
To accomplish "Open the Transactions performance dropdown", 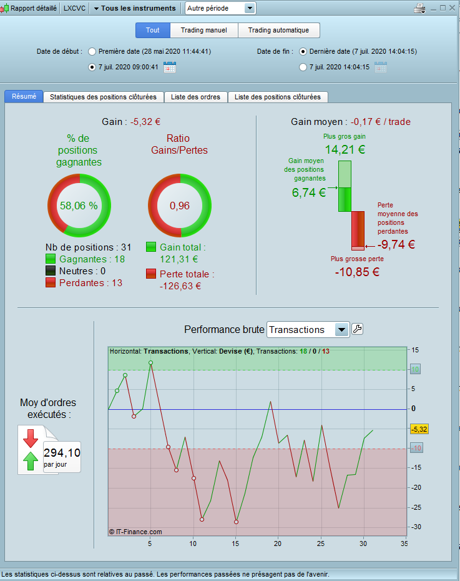I will 308,329.
